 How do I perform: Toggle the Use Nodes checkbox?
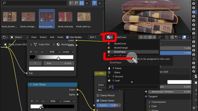(x=67, y=37)
